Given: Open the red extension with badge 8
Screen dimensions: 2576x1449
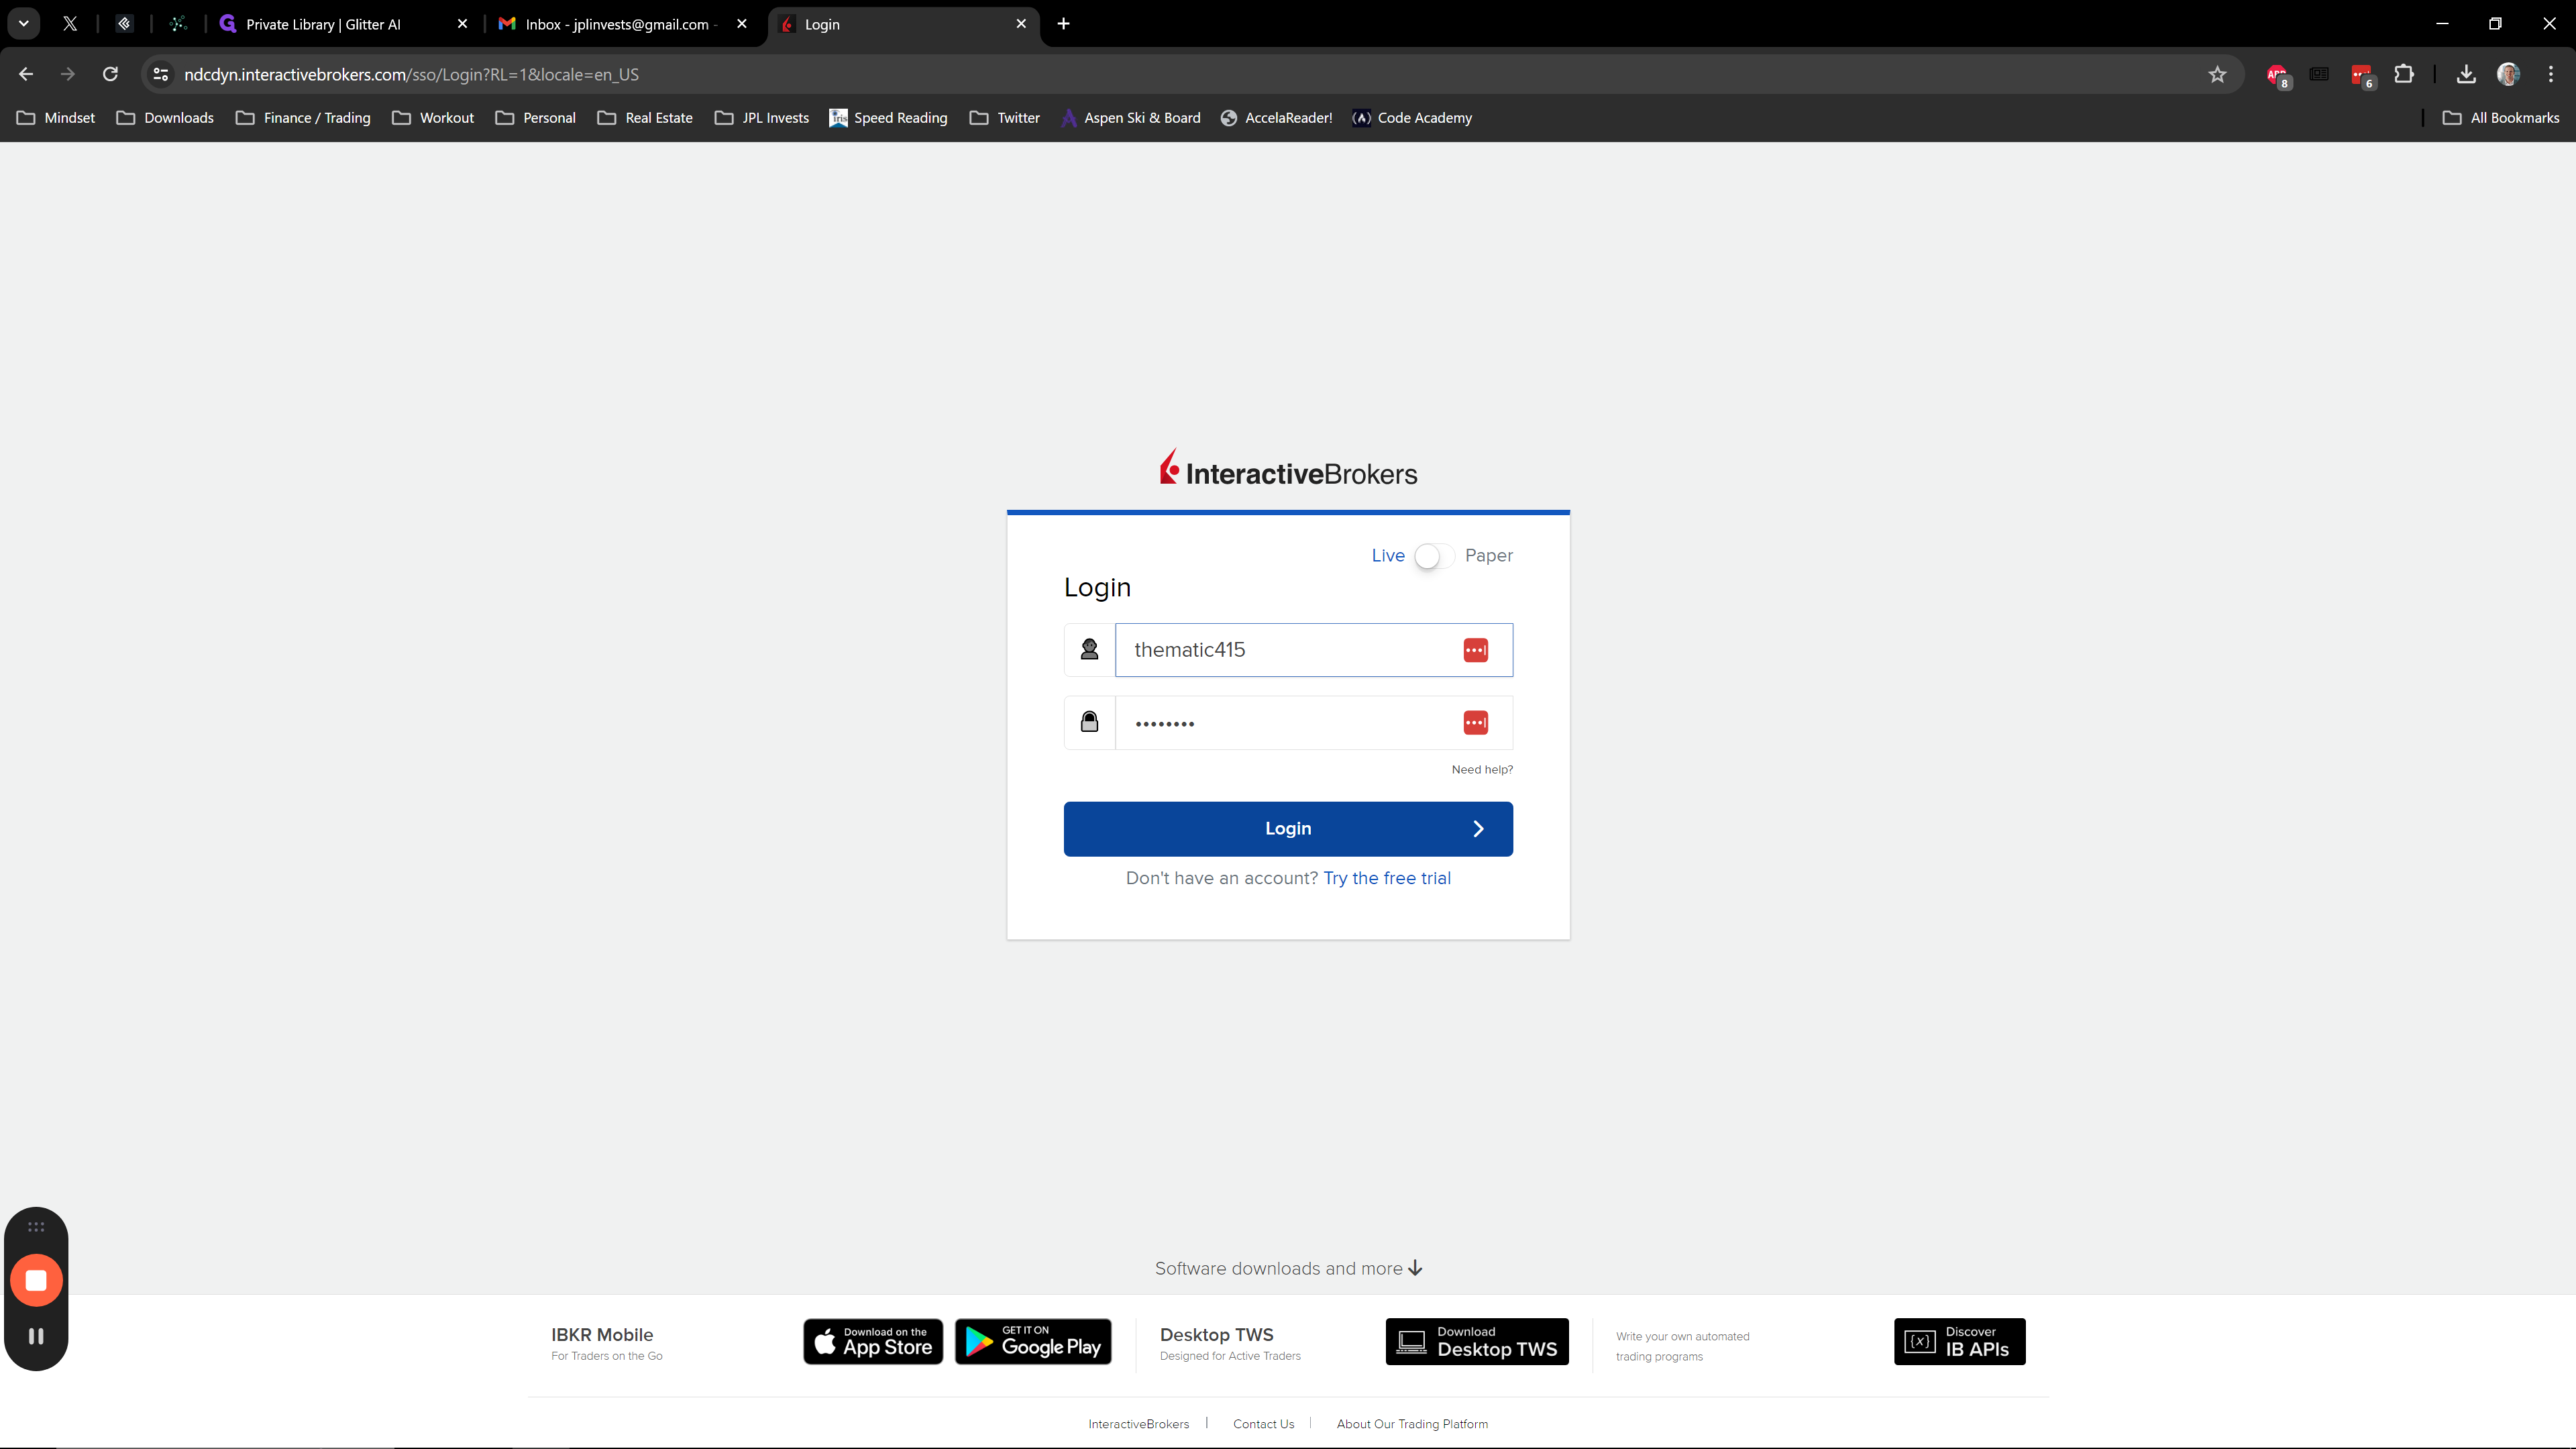Looking at the screenshot, I should coord(2277,75).
